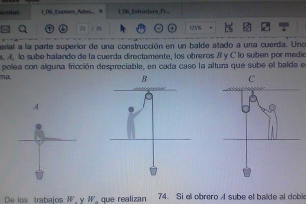Select the arrow selection tool
This screenshot has height=204, width=306.
(x=122, y=29)
